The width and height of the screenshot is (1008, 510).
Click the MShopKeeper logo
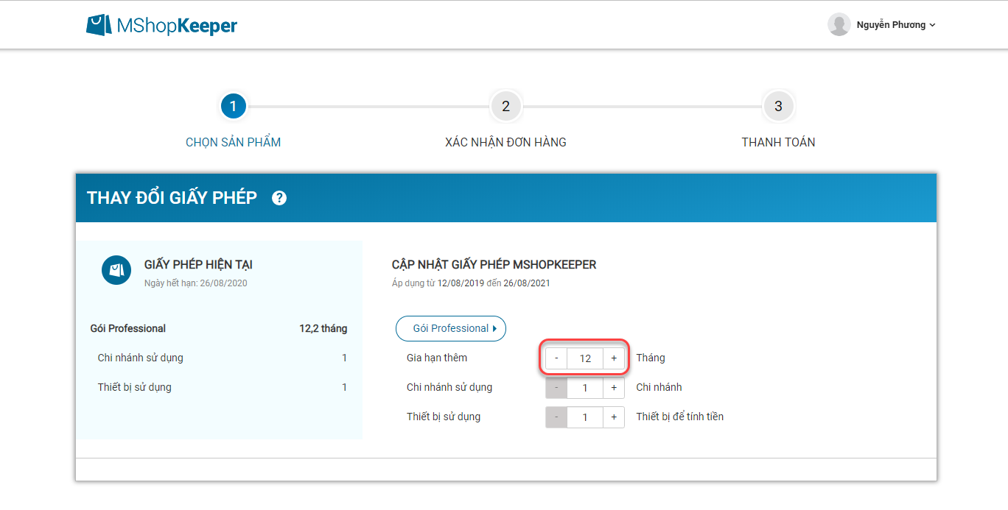point(161,25)
